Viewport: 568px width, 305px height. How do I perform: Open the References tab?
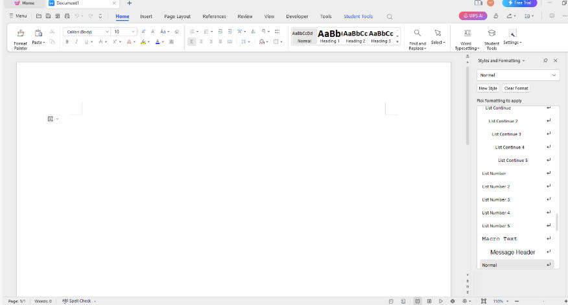214,16
